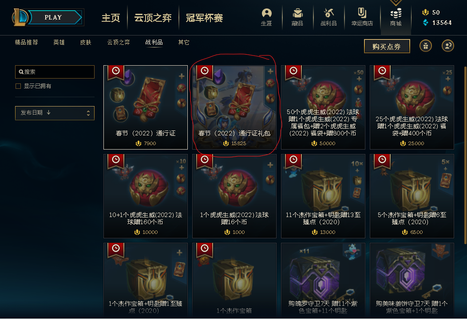Open the 生涯 profile icon
The image size is (467, 320).
tap(266, 17)
